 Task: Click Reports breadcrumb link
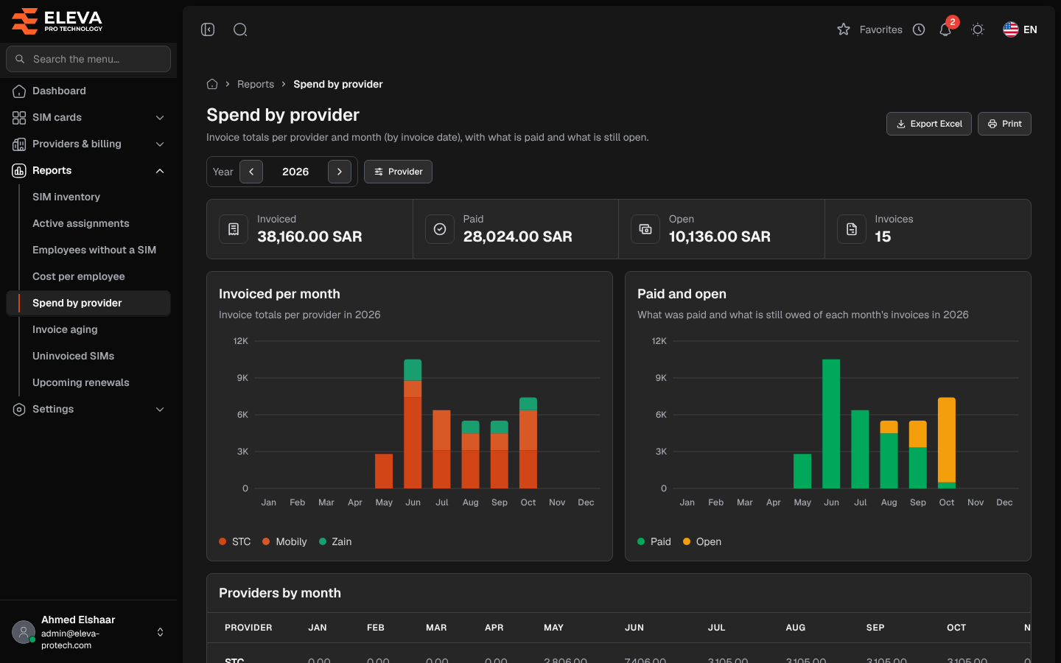[x=256, y=84]
